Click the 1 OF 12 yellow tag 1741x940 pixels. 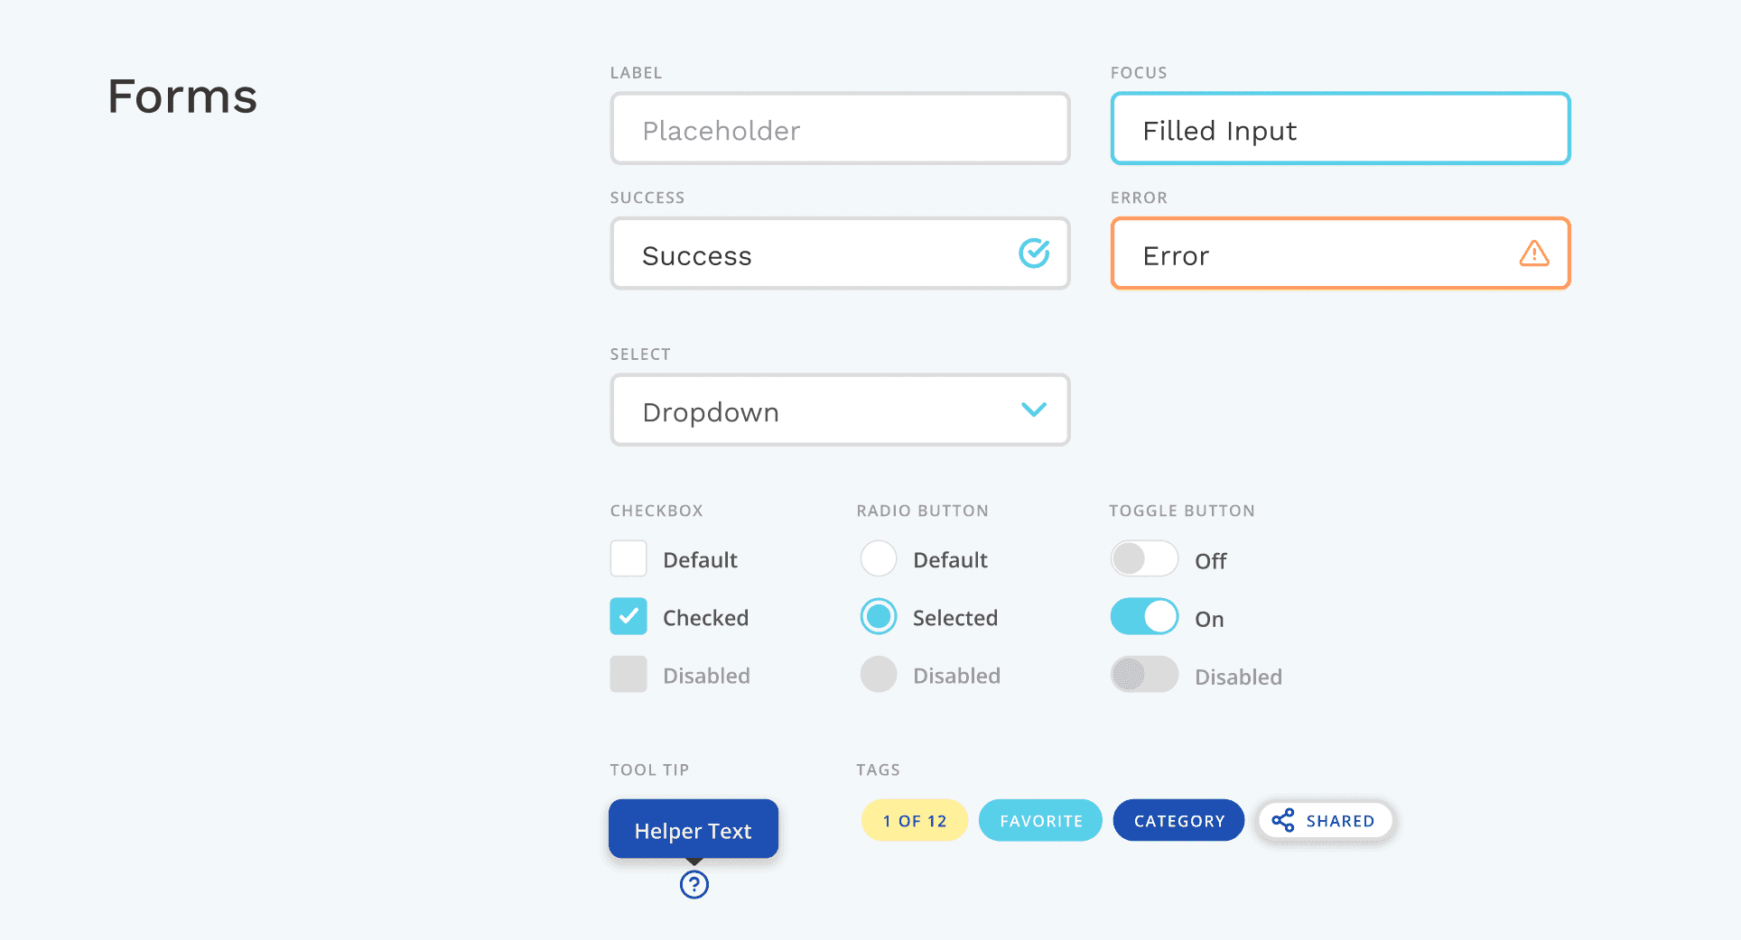coord(914,820)
